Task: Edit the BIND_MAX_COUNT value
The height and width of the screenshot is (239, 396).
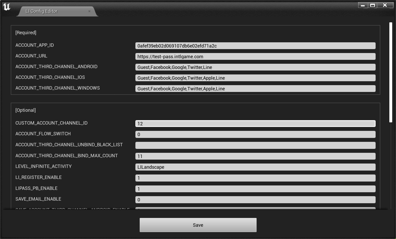Action: tap(255, 156)
